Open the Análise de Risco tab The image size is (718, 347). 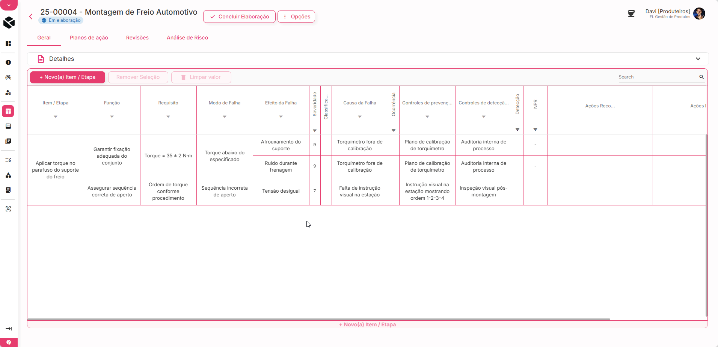(187, 38)
